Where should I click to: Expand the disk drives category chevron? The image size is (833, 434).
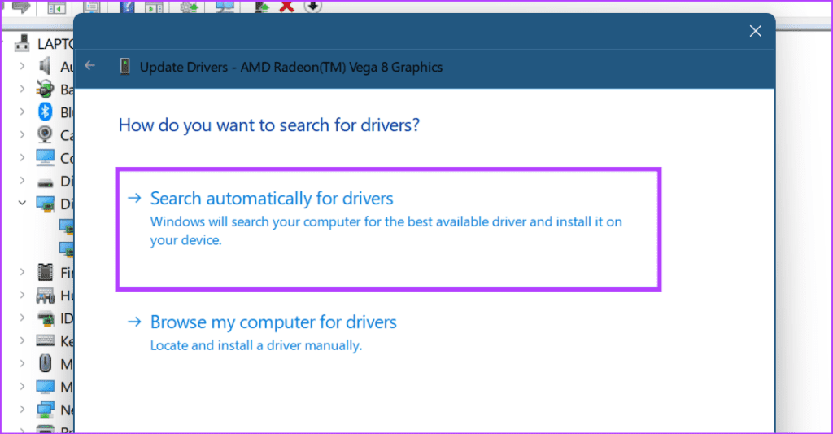[22, 180]
